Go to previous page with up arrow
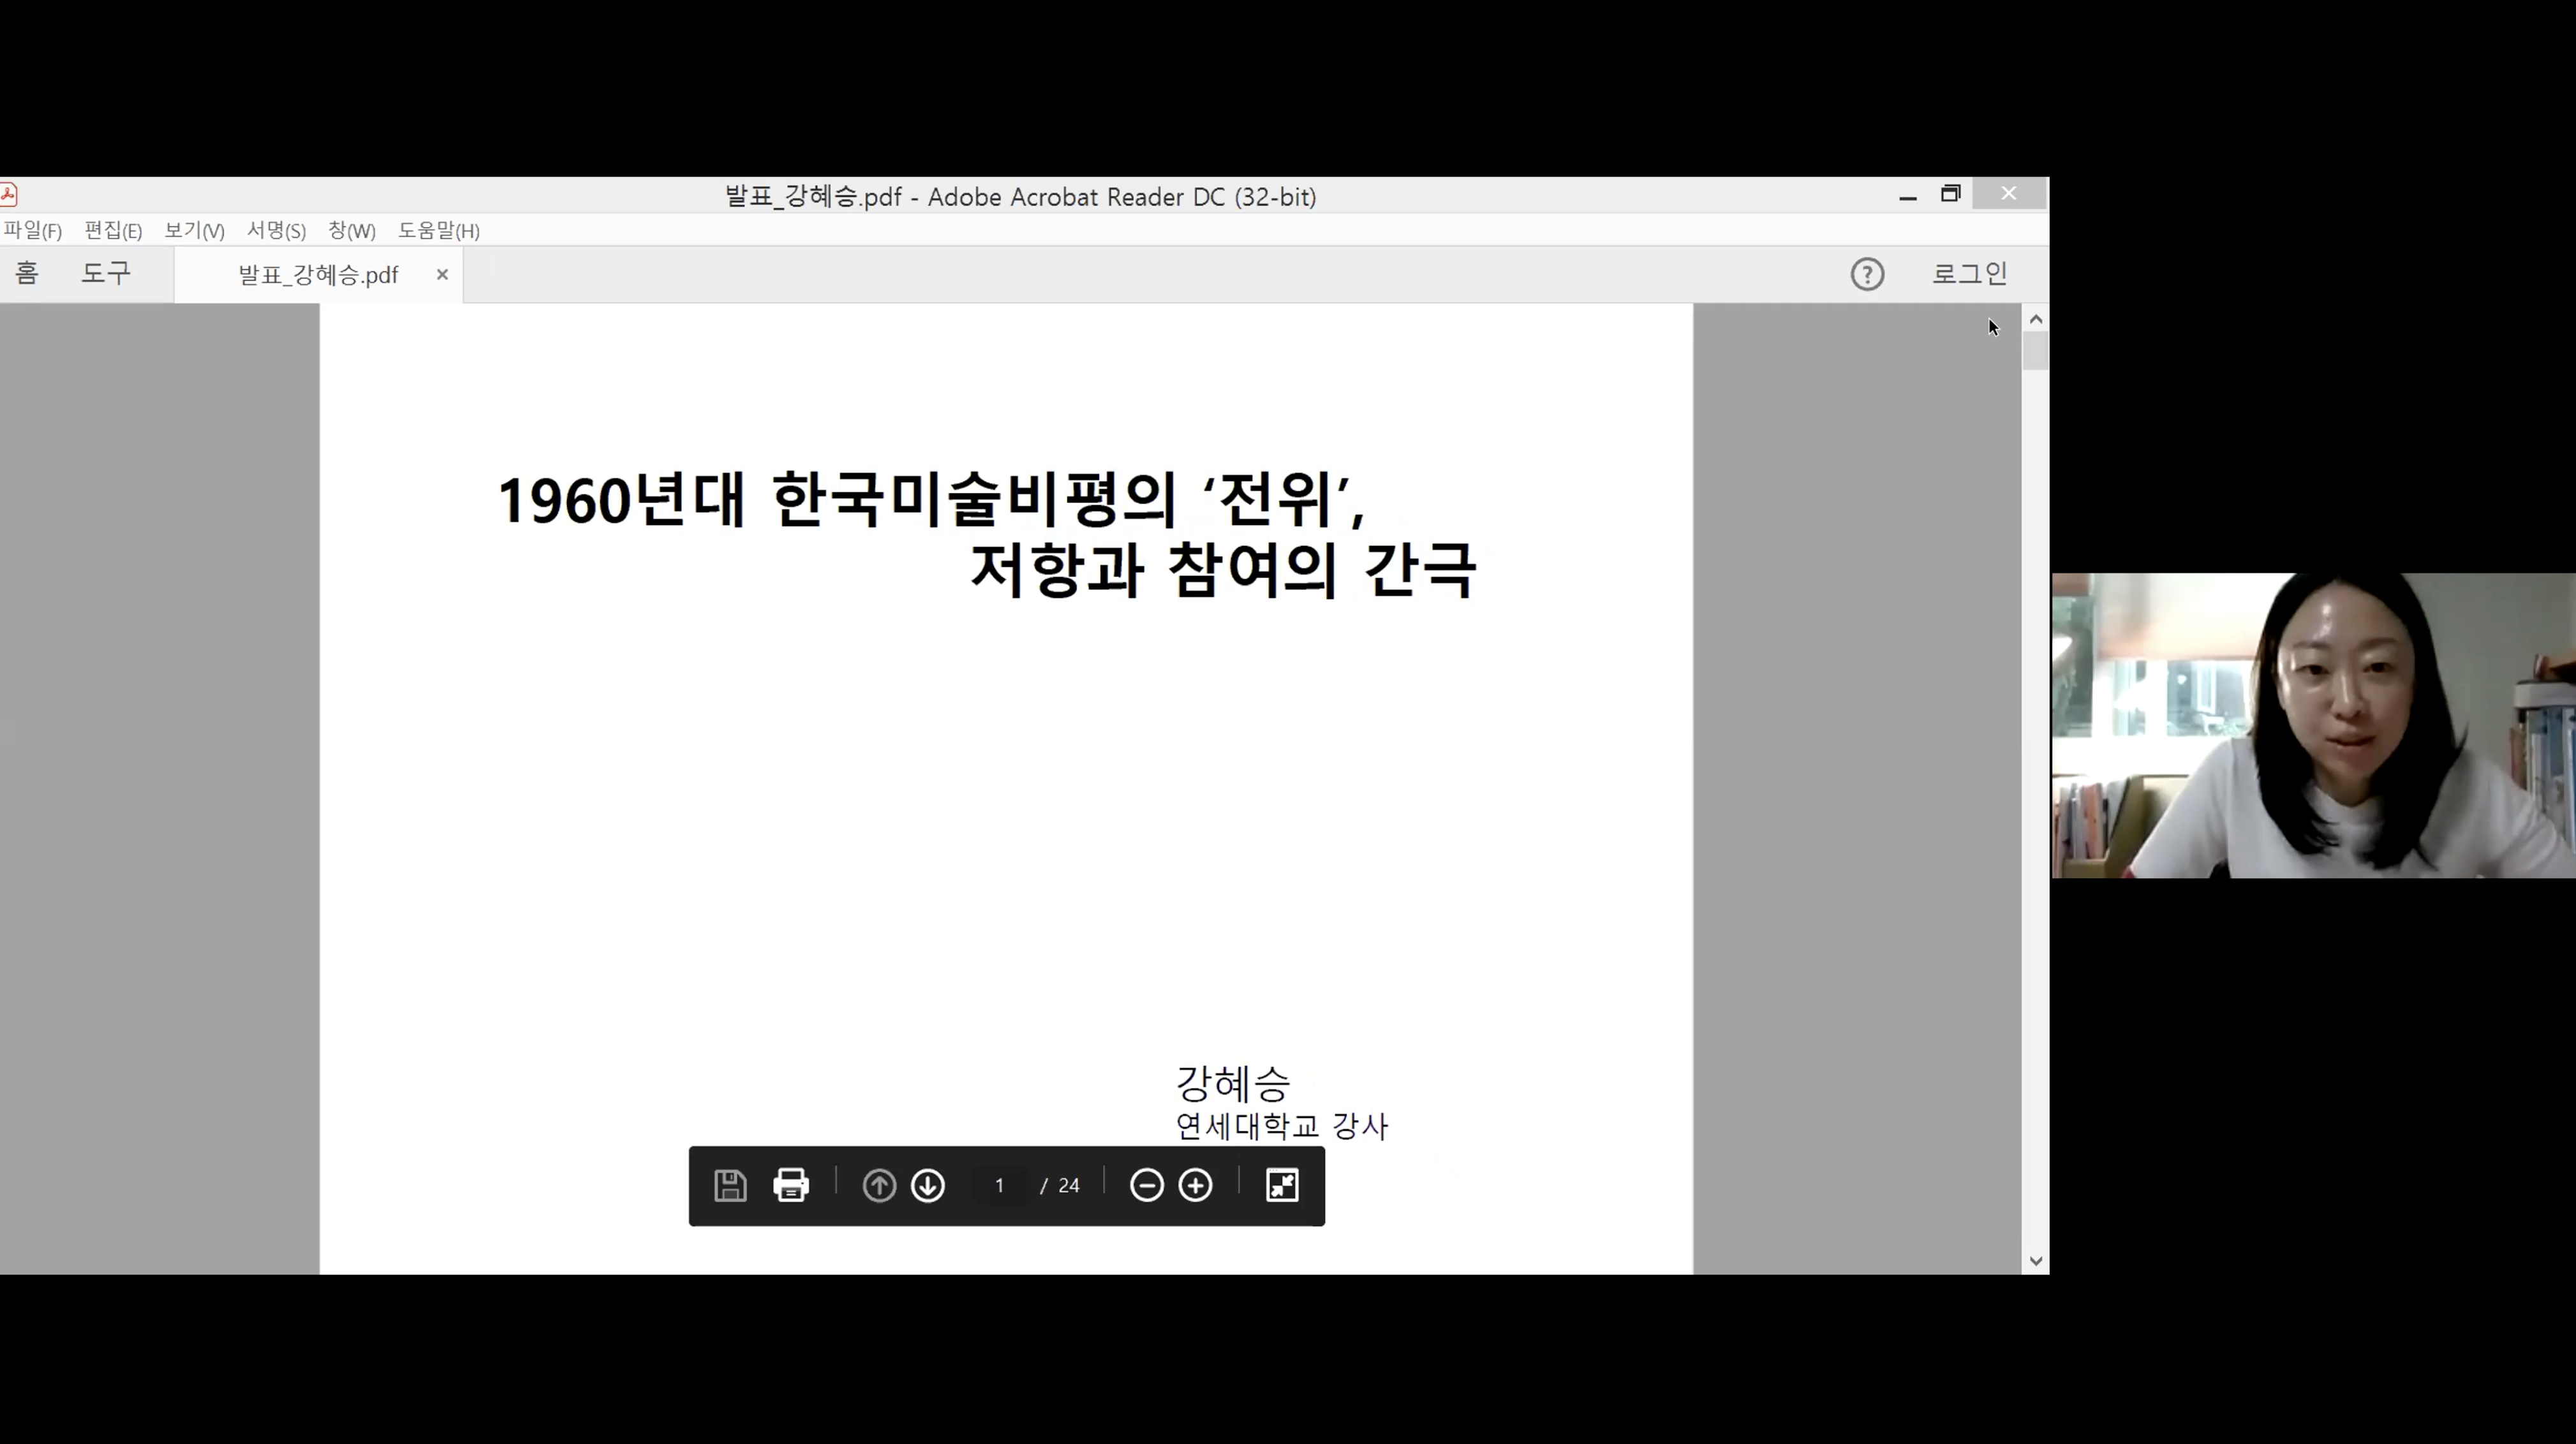The width and height of the screenshot is (2576, 1444). (879, 1185)
